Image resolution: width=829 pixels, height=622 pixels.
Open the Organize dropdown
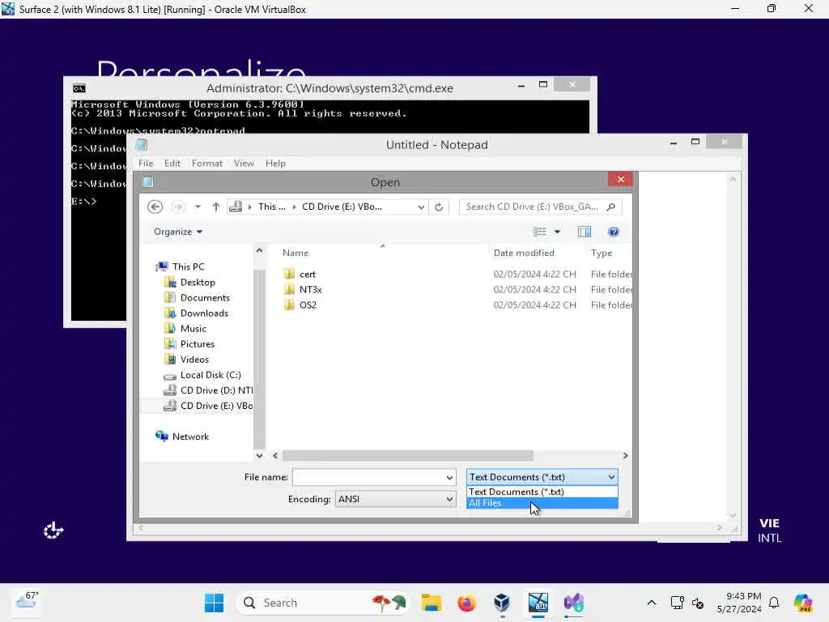coord(178,232)
